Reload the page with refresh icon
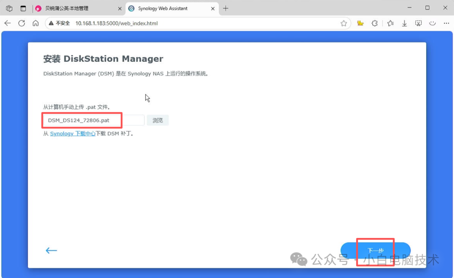 [x=21, y=23]
